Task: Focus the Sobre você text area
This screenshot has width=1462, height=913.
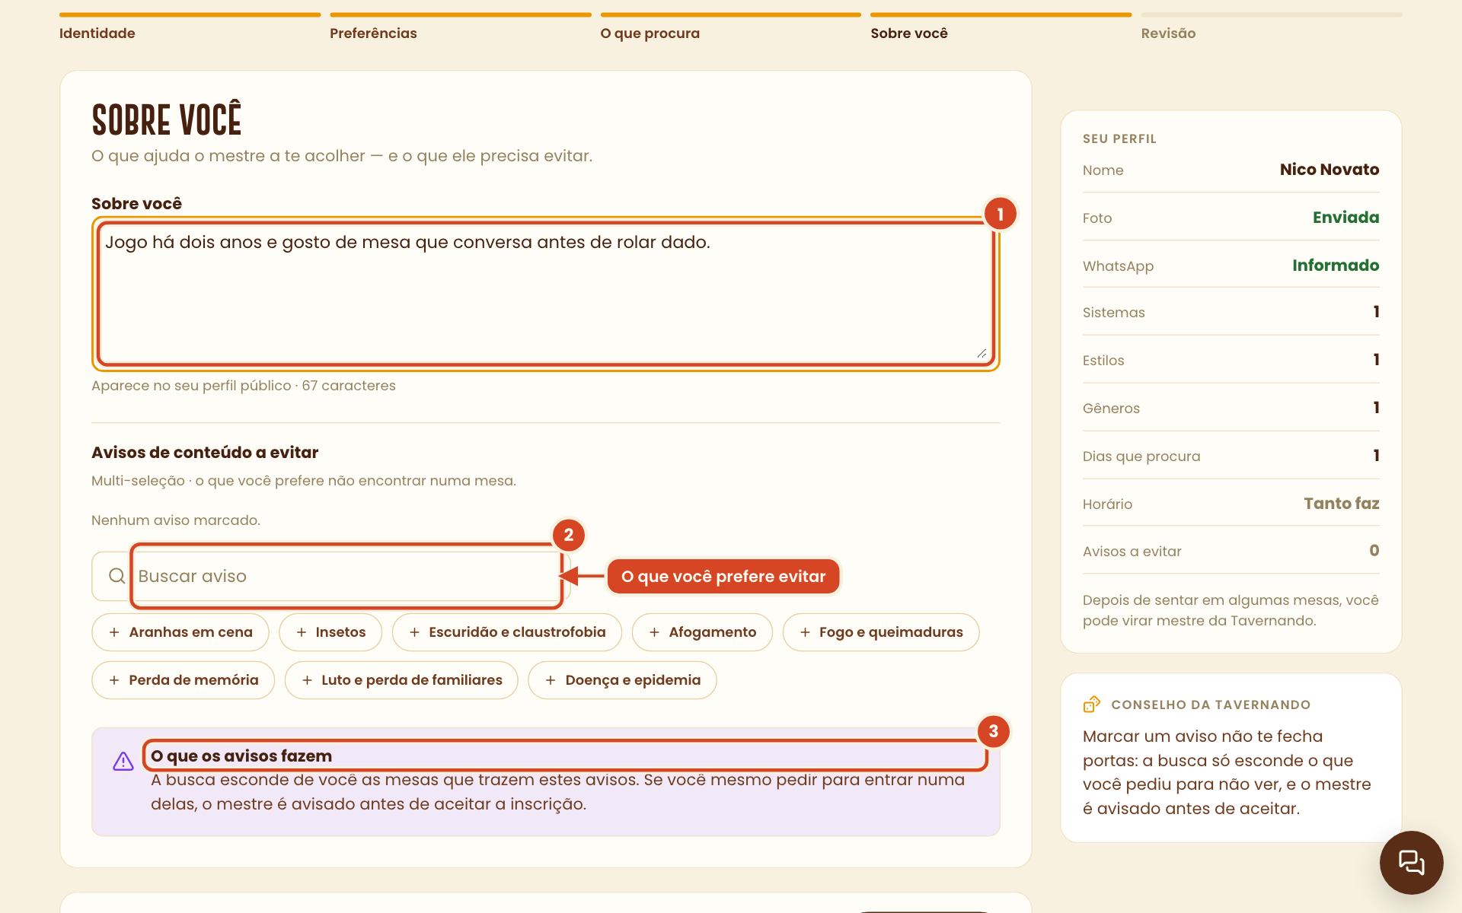Action: [546, 294]
